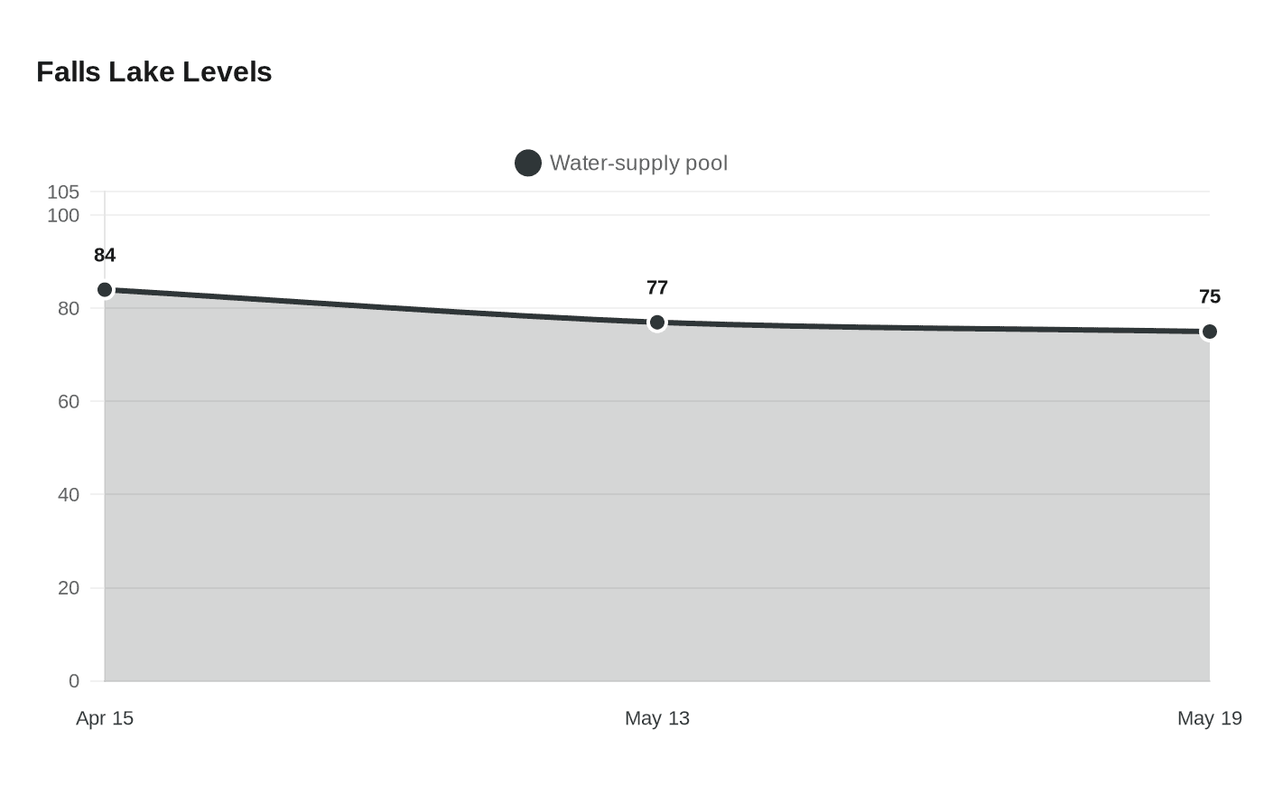Click the 77 data value label
This screenshot has width=1264, height=795.
coord(657,287)
